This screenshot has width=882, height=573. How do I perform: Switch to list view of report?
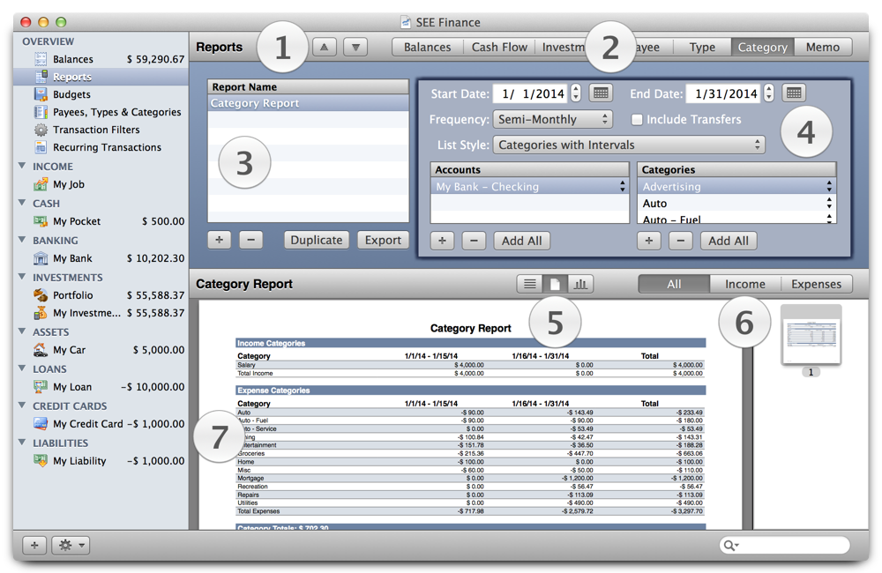click(529, 284)
